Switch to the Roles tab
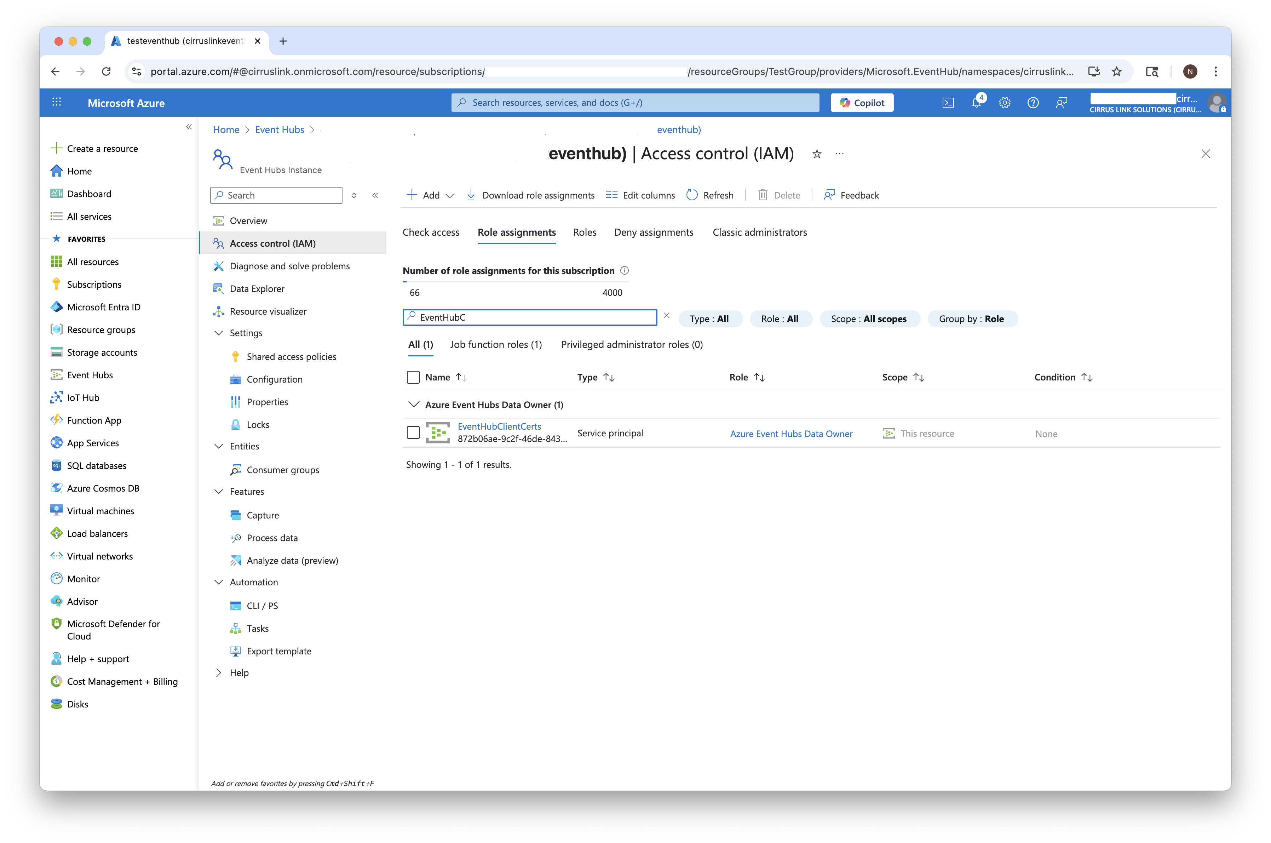Image resolution: width=1271 pixels, height=843 pixels. coord(584,232)
